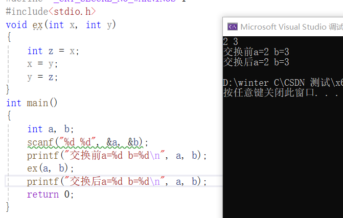Click the scanf call with green squiggle
The width and height of the screenshot is (343, 218).
88,142
